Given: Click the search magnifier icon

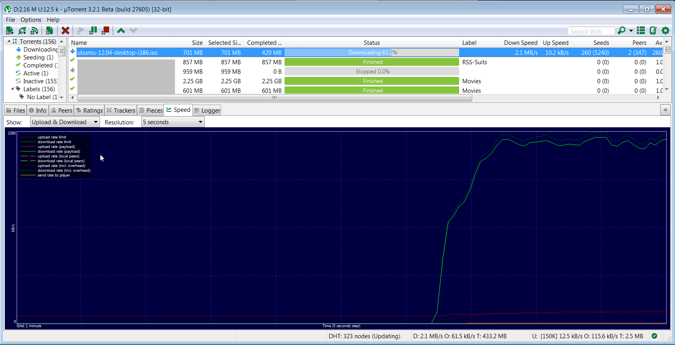Looking at the screenshot, I should coord(621,31).
